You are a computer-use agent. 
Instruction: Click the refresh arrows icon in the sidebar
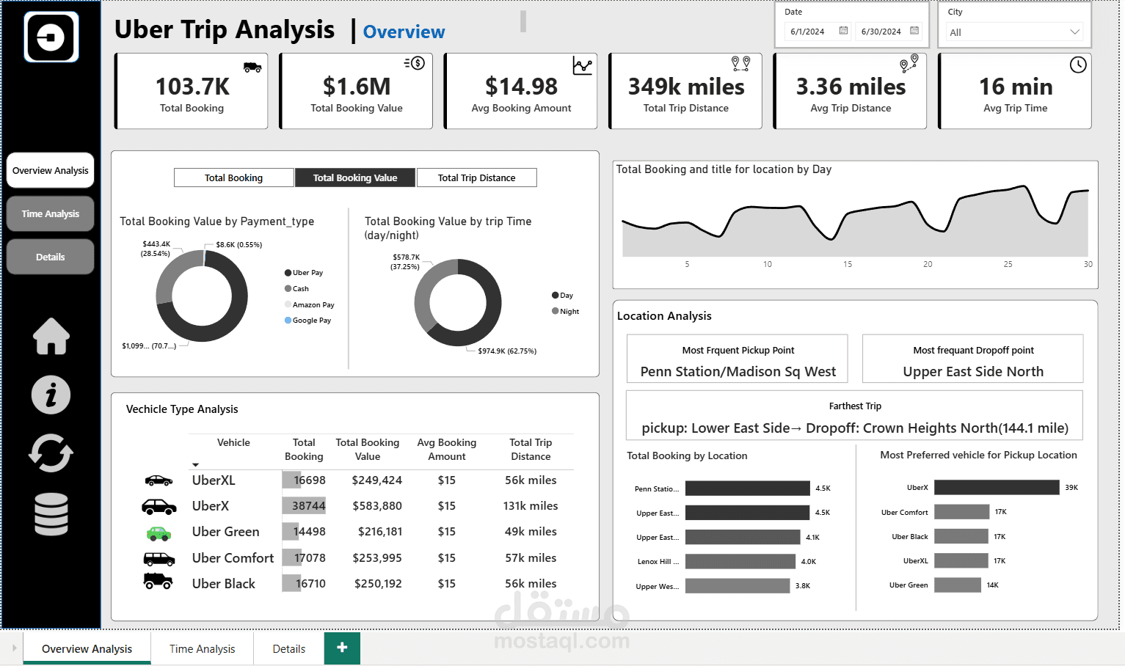51,453
